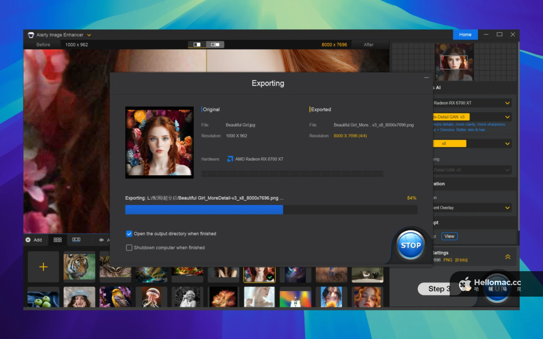Switch to grid thumbnail layout
The image size is (543, 339).
57,240
